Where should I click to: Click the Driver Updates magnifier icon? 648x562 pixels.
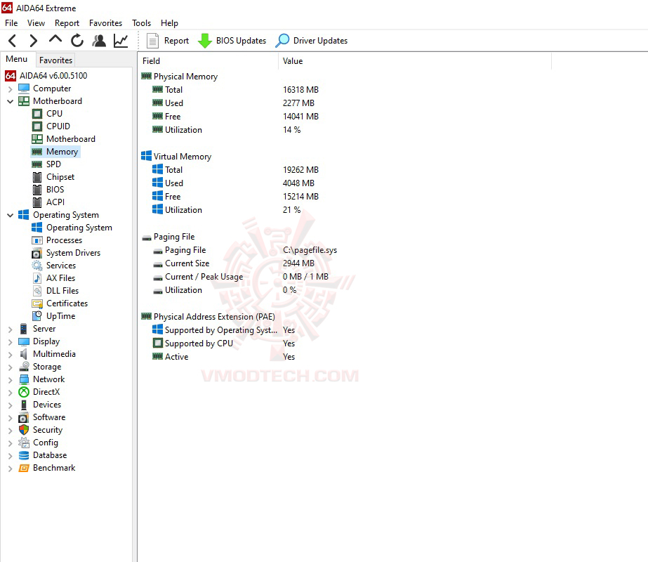[x=283, y=41]
